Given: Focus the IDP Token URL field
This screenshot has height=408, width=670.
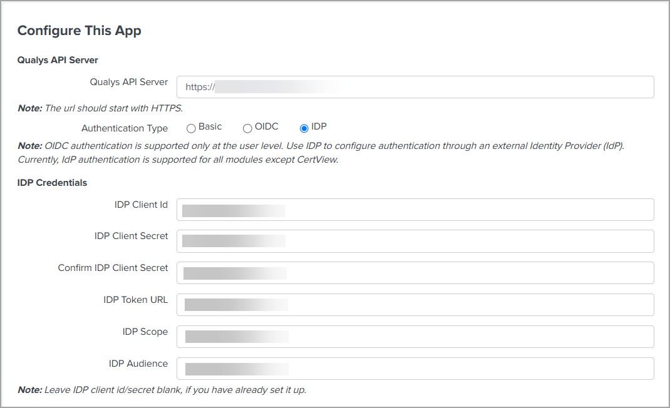Looking at the screenshot, I should click(x=415, y=305).
